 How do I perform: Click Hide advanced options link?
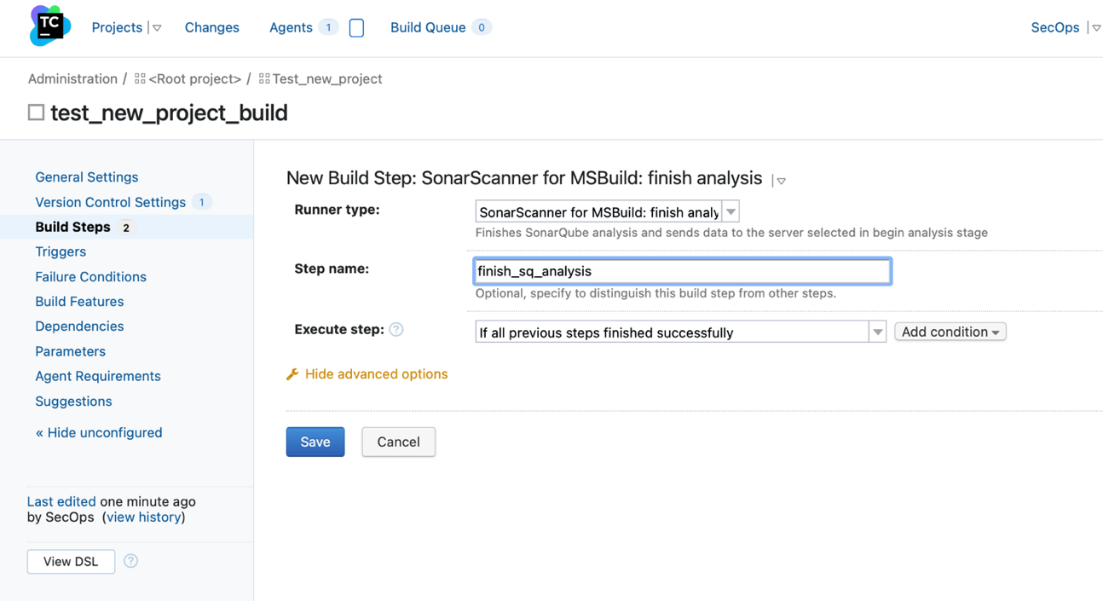(x=376, y=373)
